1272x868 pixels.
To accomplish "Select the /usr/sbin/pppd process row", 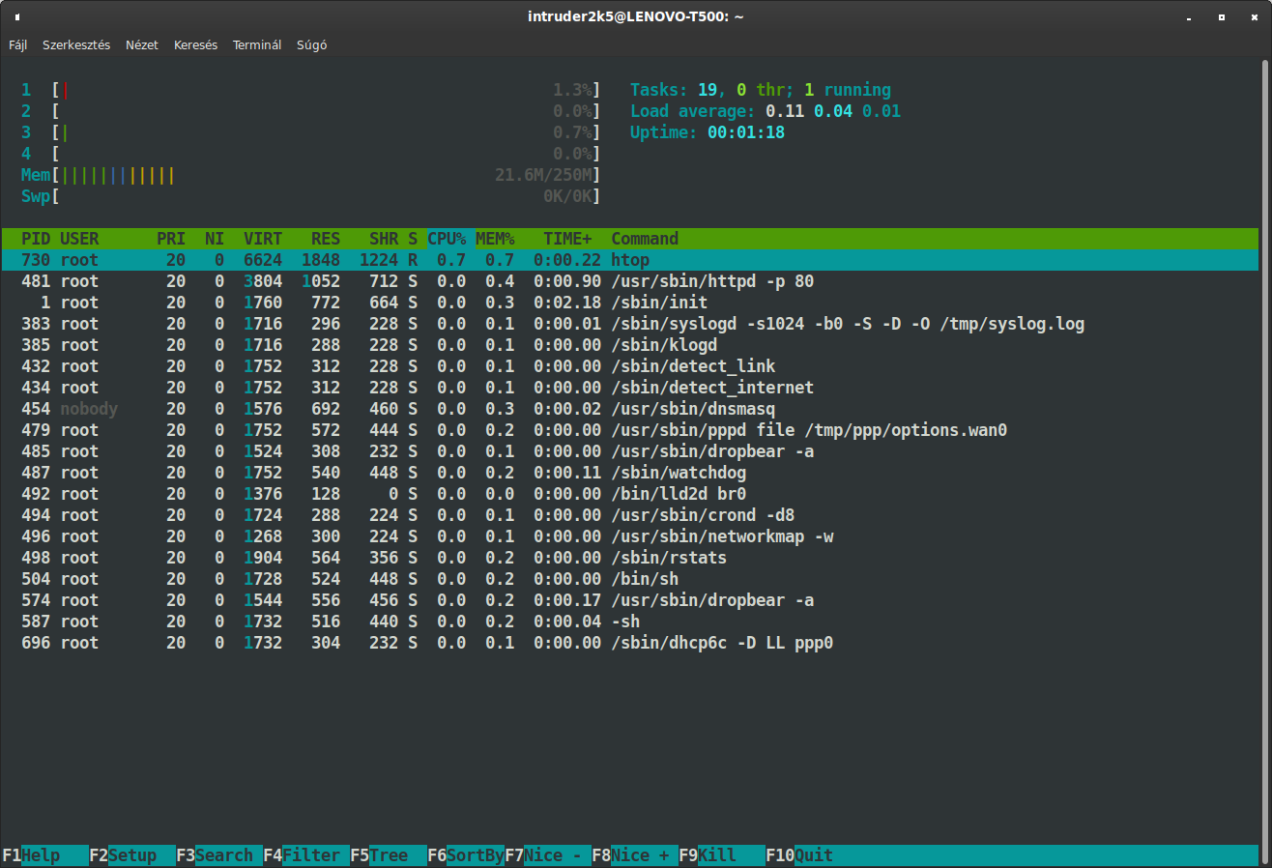I will [x=630, y=430].
